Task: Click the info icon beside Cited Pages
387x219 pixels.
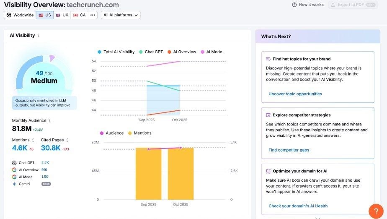Action: [67, 140]
